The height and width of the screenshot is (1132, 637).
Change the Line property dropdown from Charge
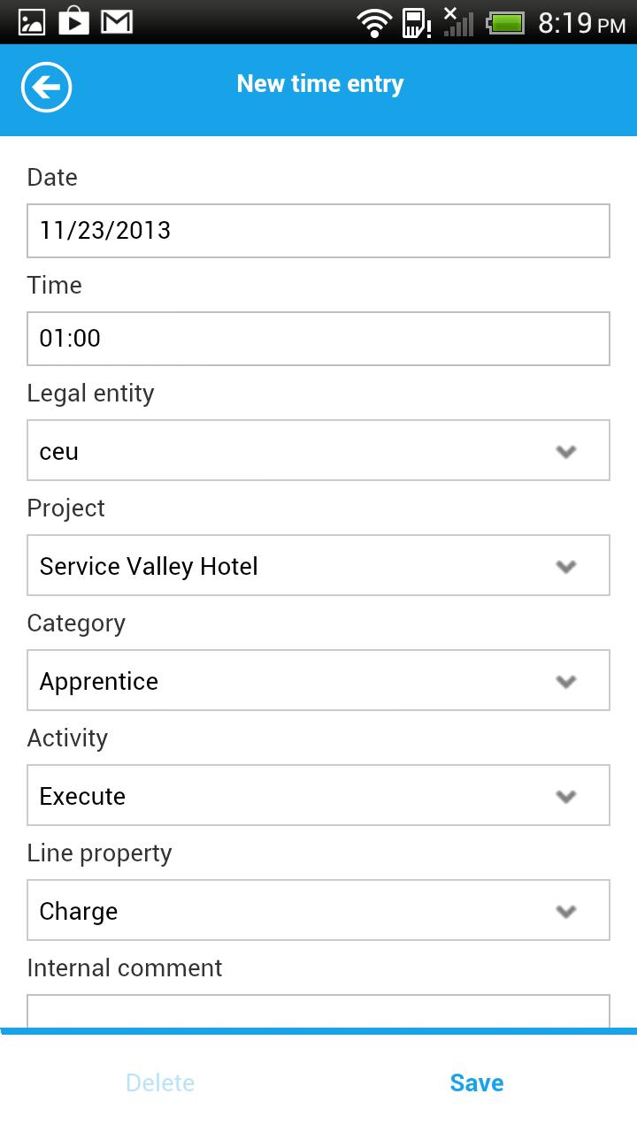(318, 911)
